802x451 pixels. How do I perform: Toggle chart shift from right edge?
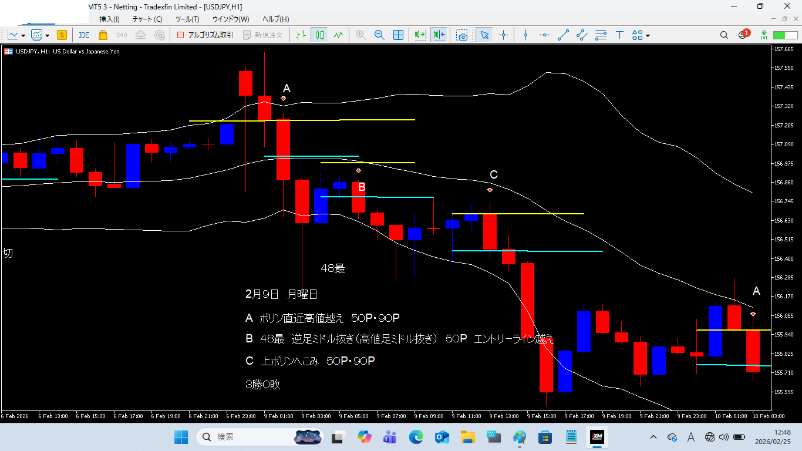439,35
